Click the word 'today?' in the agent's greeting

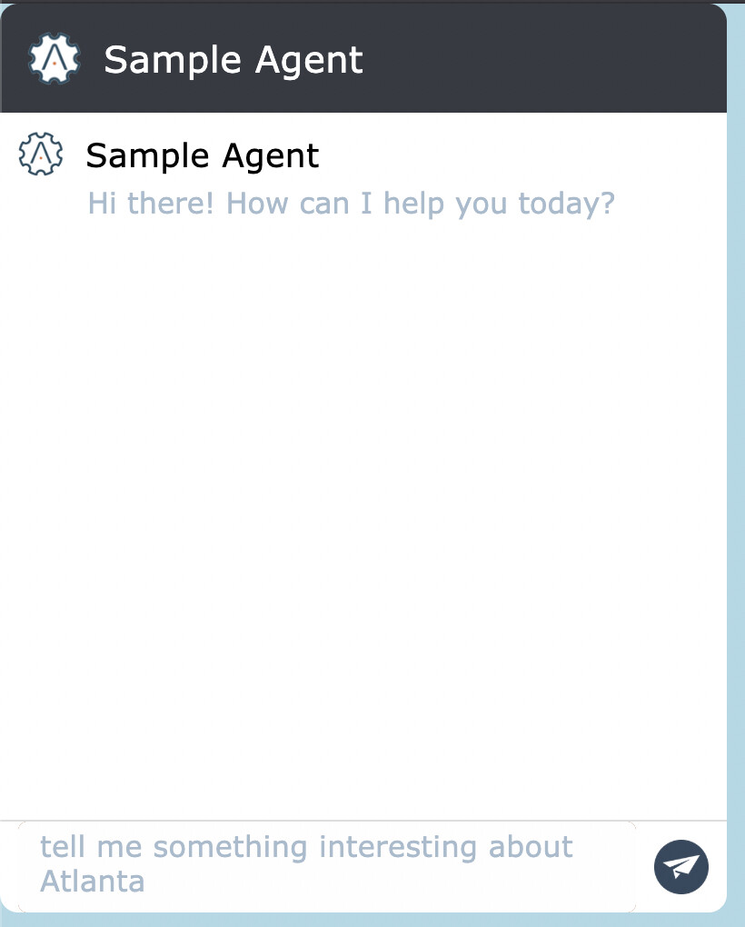point(566,204)
